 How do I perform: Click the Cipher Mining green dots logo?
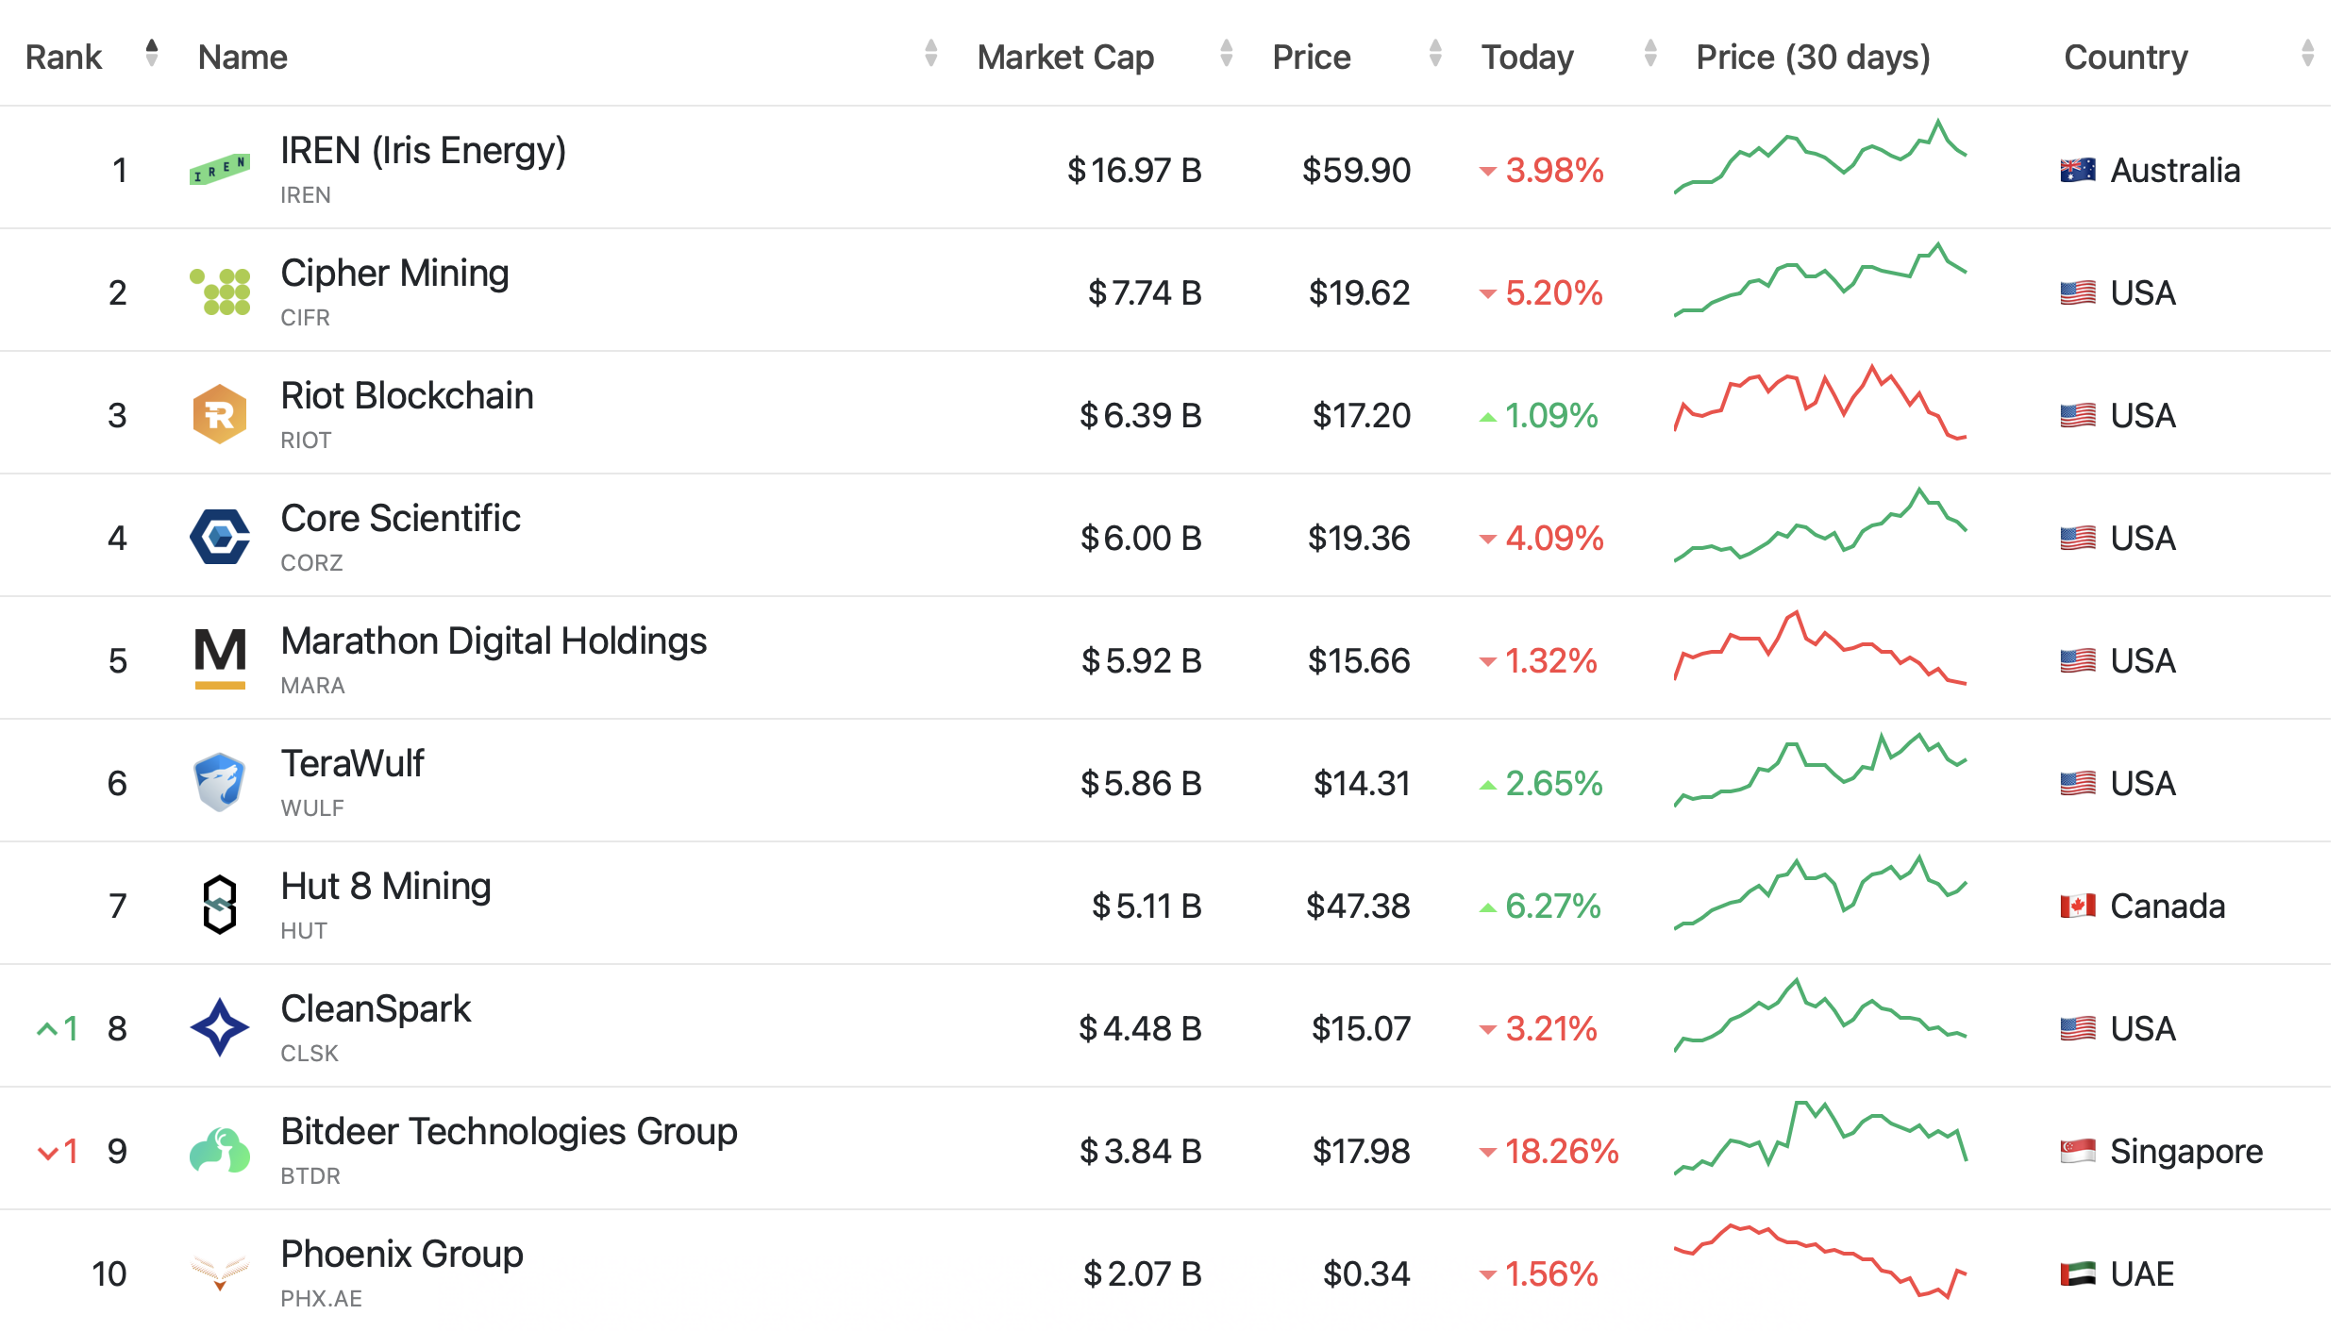click(221, 291)
